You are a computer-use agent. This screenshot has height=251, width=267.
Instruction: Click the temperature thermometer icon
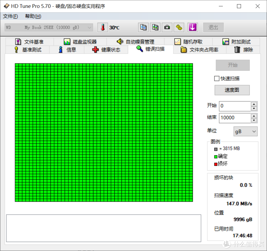[x=103, y=27]
